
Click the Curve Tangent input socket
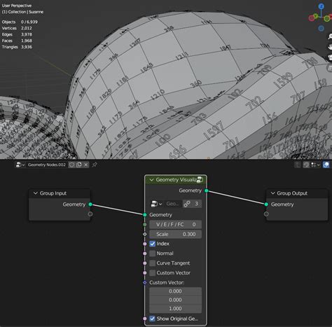point(145,263)
